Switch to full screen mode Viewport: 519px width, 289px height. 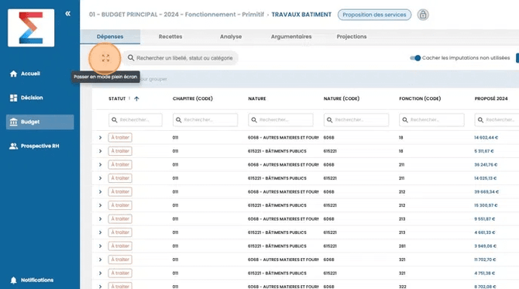105,58
